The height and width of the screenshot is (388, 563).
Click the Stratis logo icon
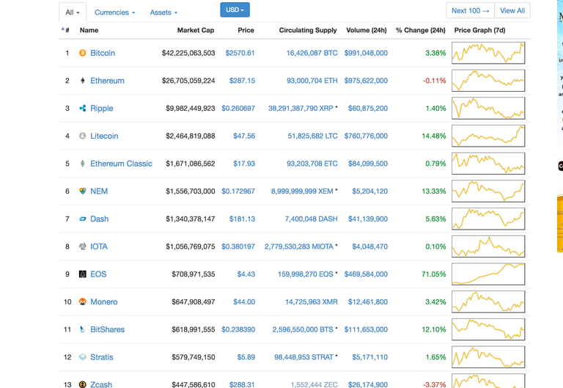click(x=83, y=357)
